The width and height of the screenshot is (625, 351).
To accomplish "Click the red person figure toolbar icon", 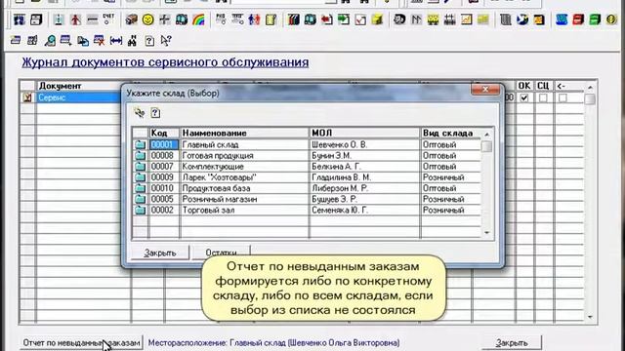I will (75, 19).
